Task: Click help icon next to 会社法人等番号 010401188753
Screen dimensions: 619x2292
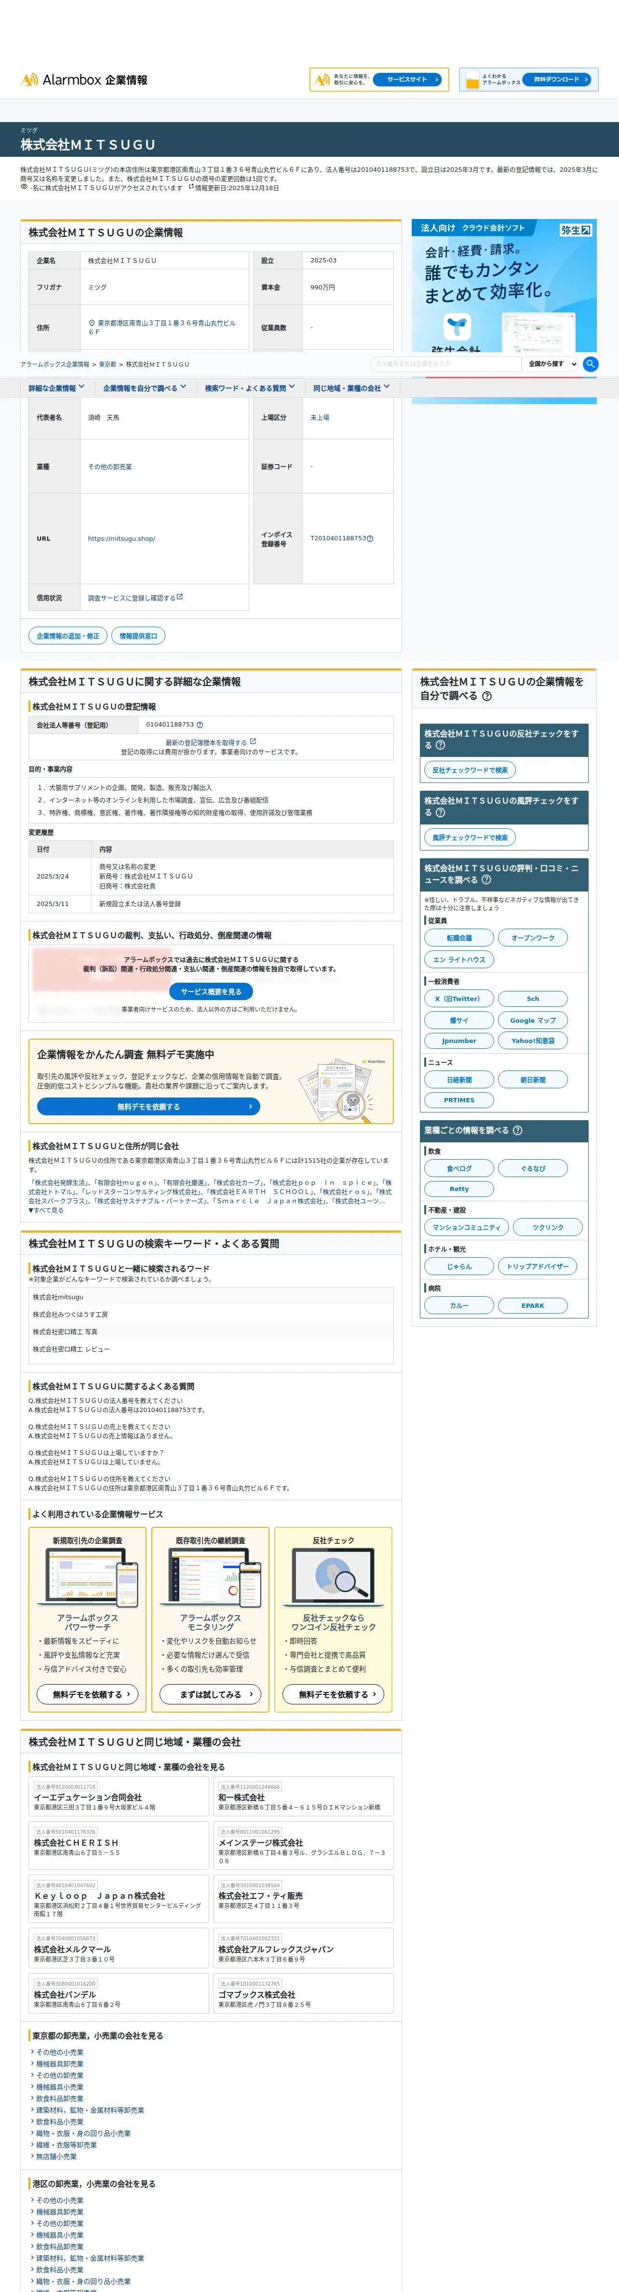Action: click(x=200, y=725)
